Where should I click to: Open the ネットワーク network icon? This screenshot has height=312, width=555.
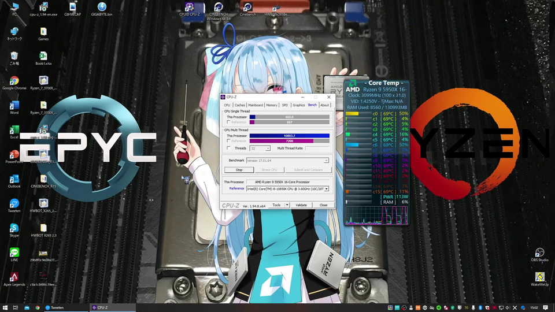[14, 34]
